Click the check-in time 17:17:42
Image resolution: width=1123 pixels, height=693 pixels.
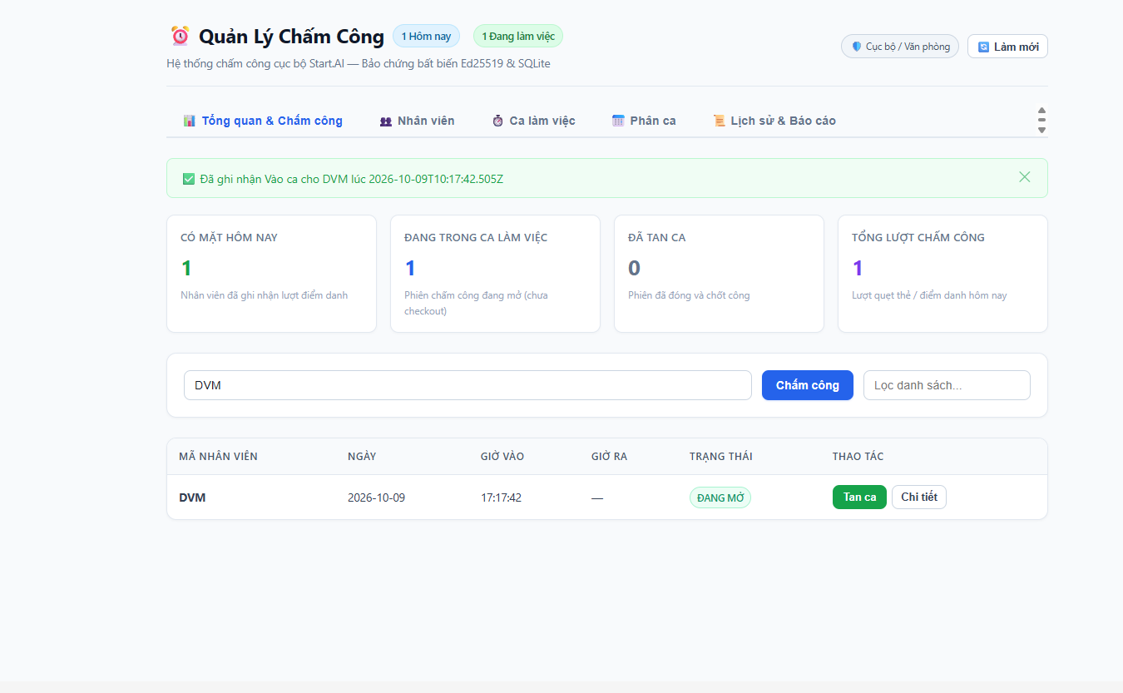coord(501,497)
